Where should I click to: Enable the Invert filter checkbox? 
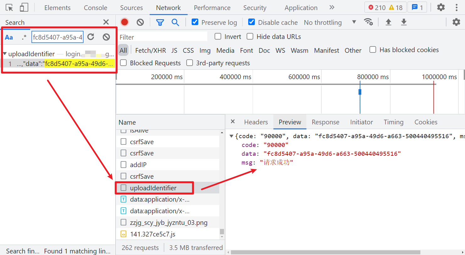pyautogui.click(x=218, y=36)
